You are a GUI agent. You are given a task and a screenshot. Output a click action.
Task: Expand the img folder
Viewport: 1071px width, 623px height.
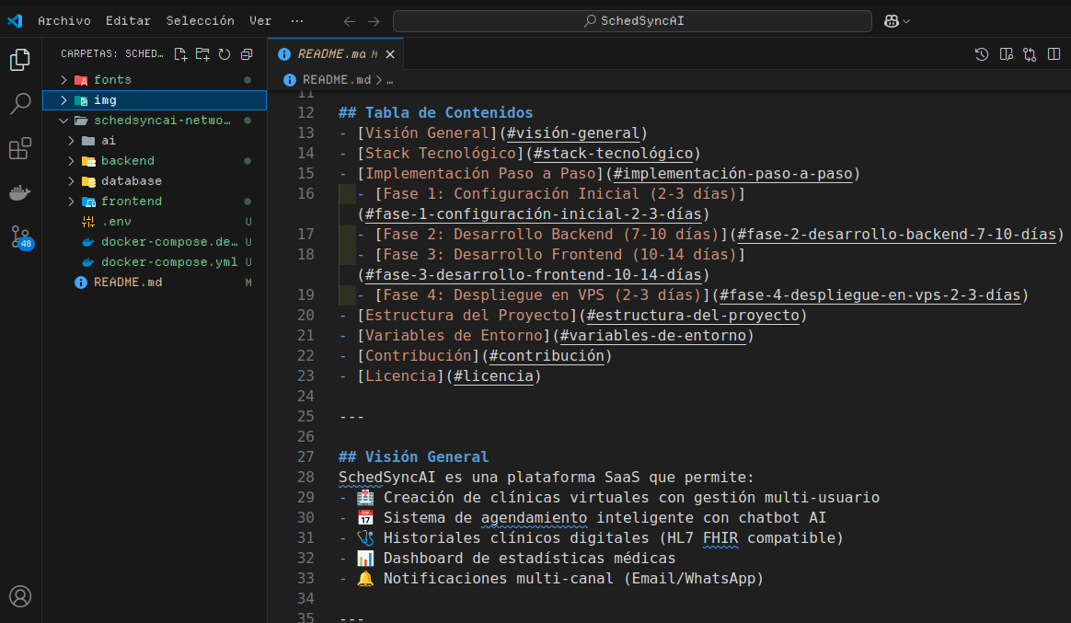pyautogui.click(x=63, y=100)
